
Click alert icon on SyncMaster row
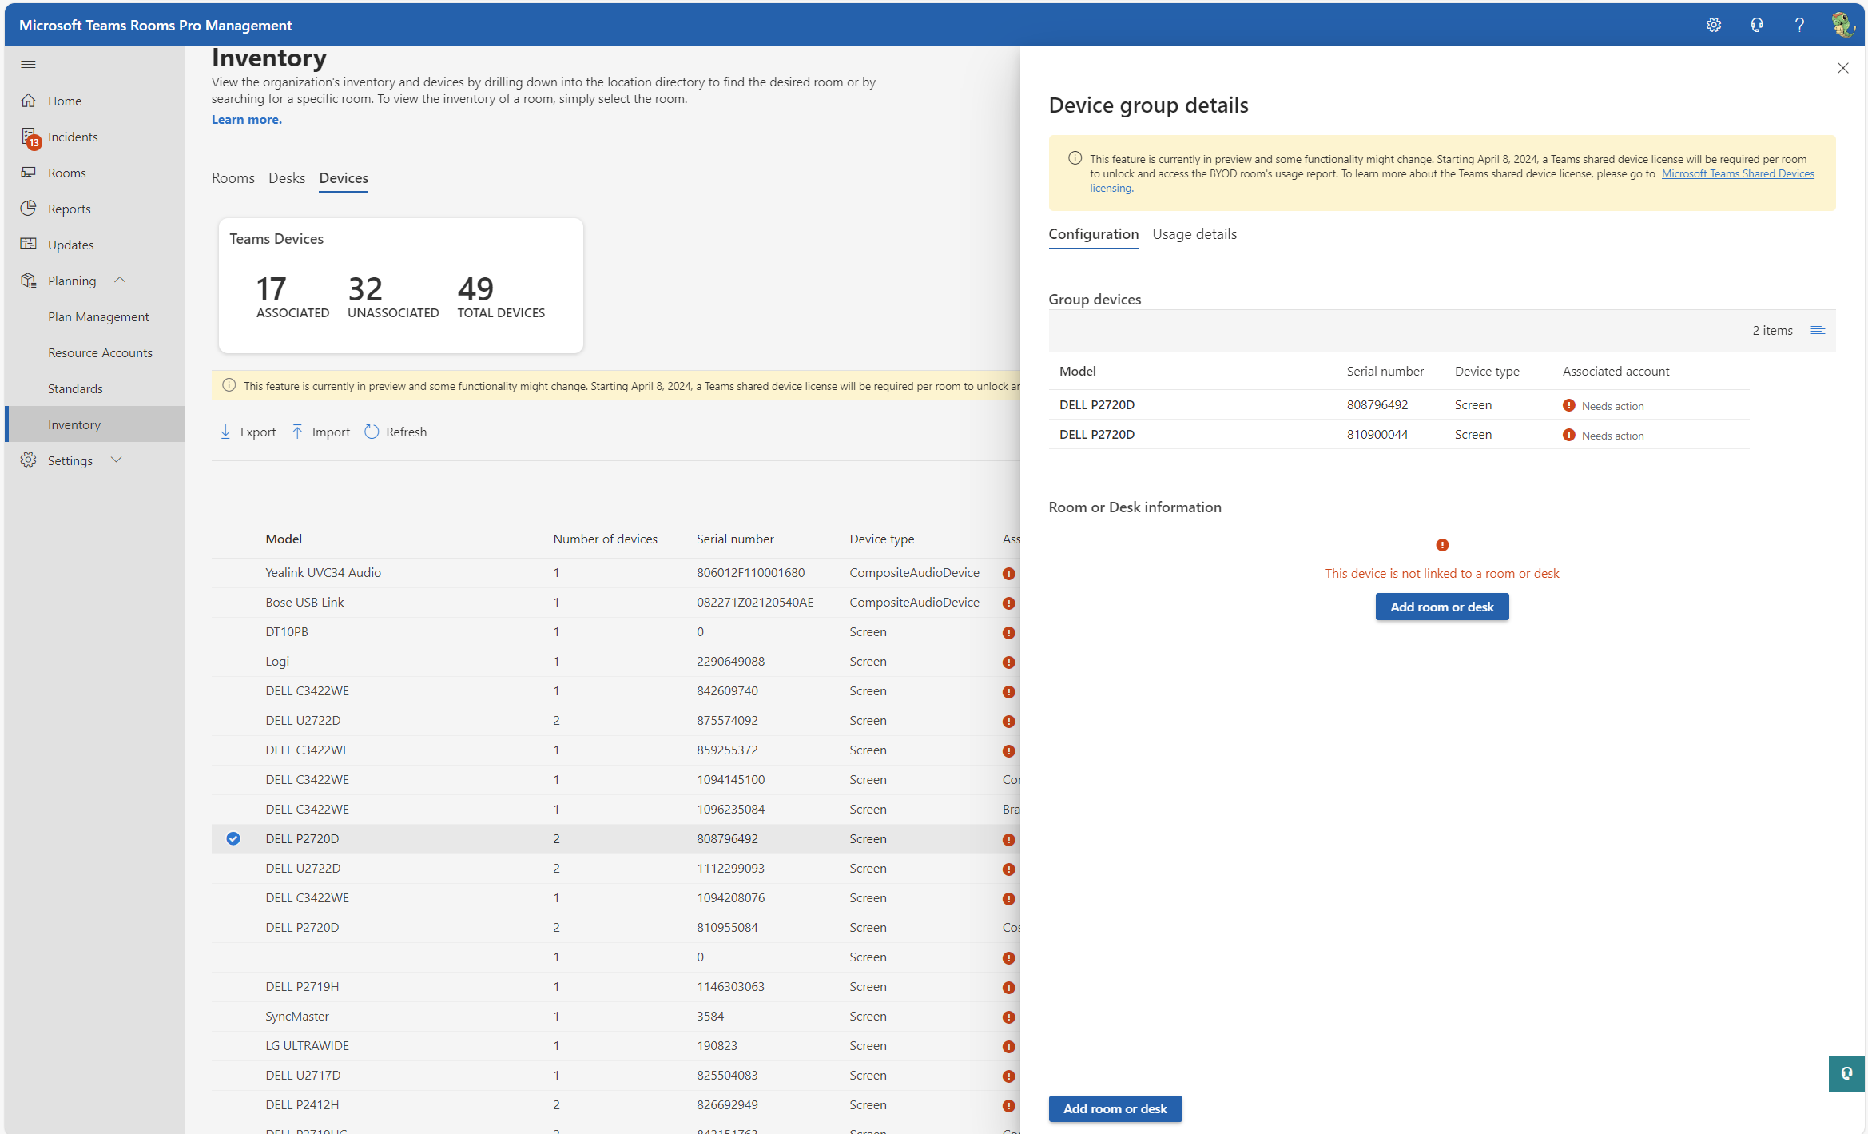(1008, 1017)
